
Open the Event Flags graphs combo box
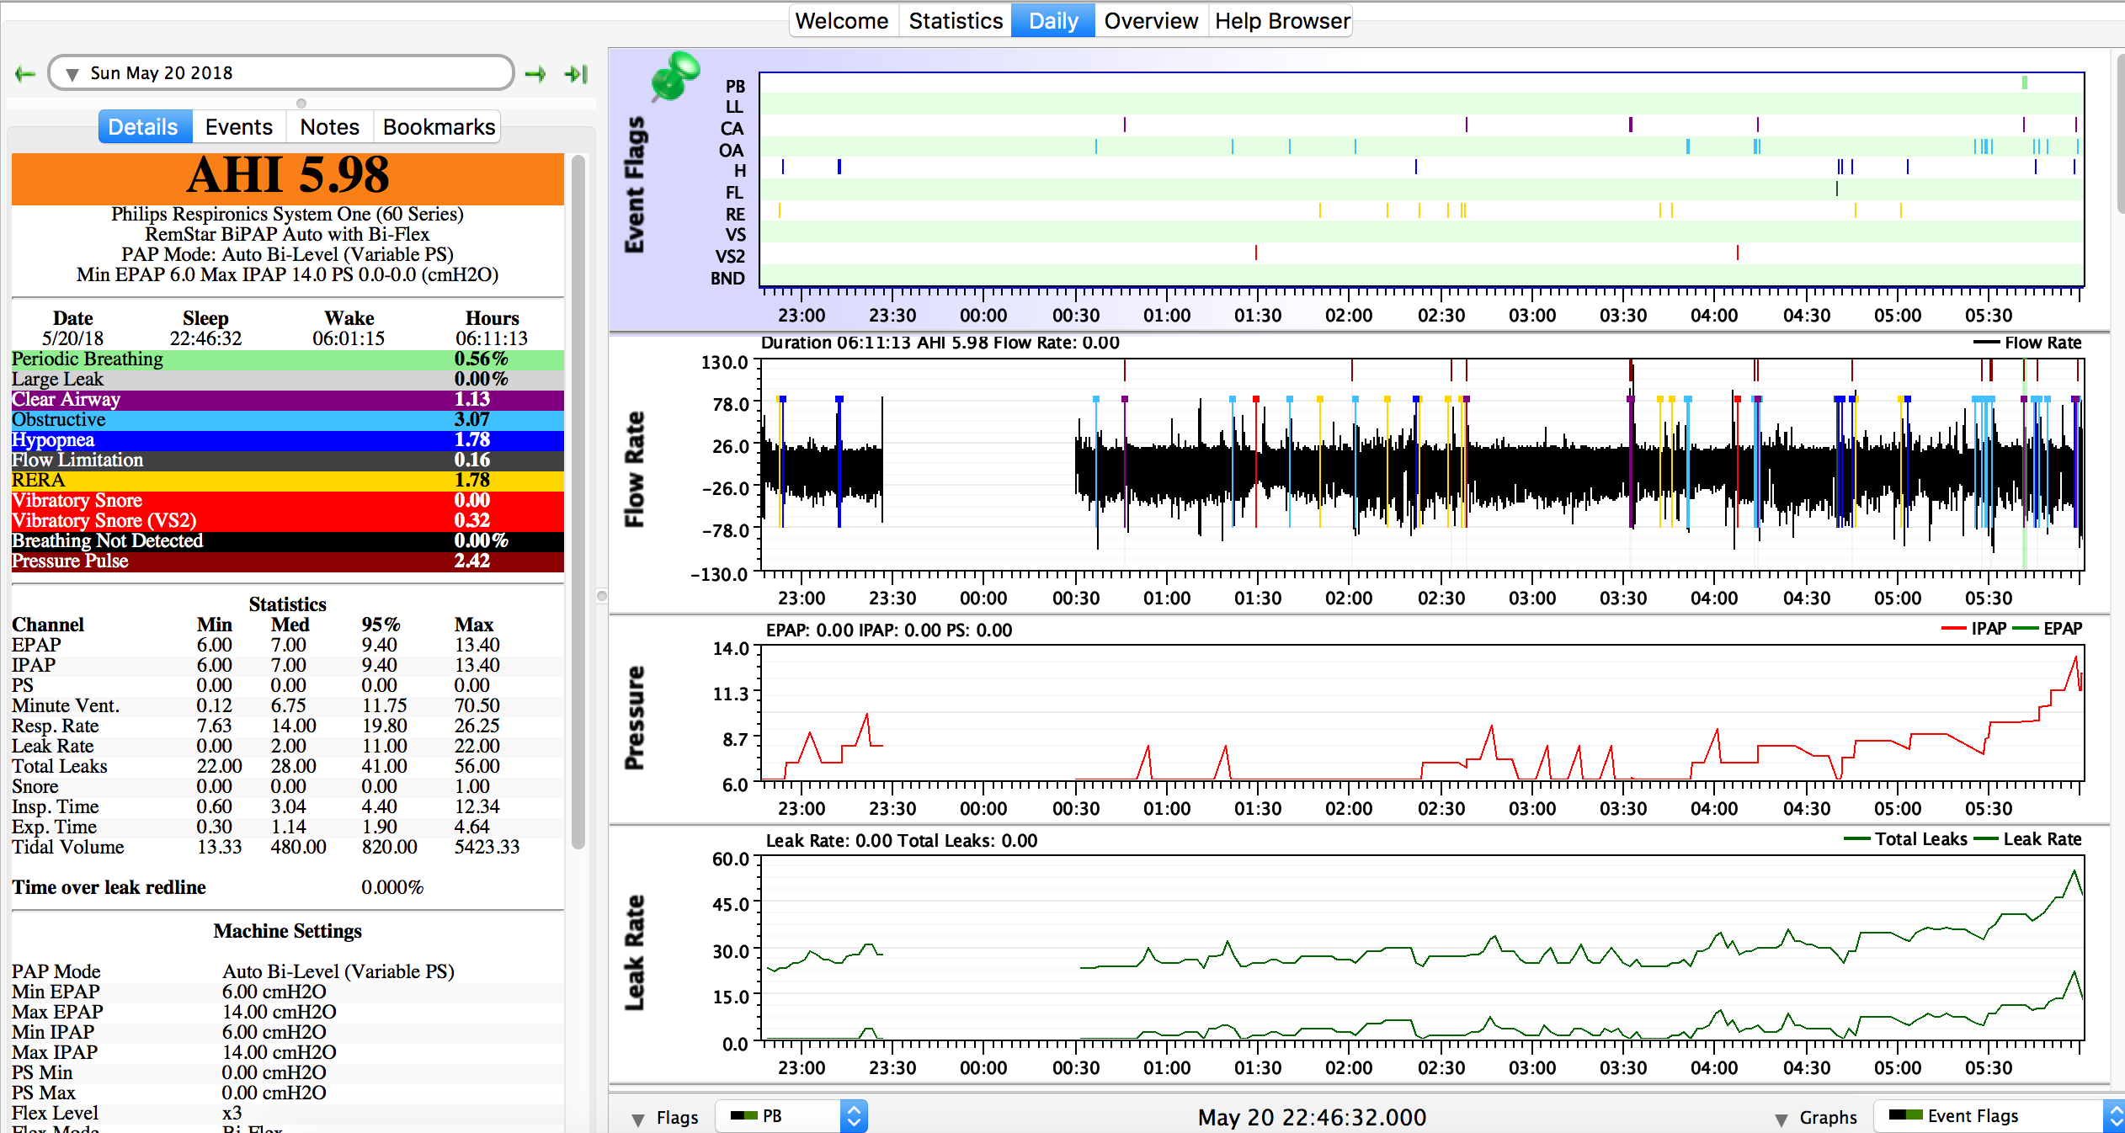[x=1999, y=1116]
